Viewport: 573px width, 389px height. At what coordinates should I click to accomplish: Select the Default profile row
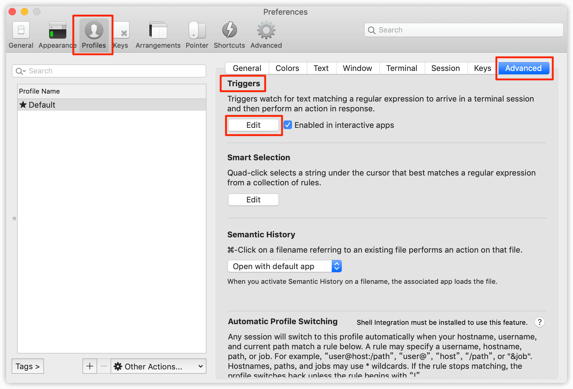point(112,105)
